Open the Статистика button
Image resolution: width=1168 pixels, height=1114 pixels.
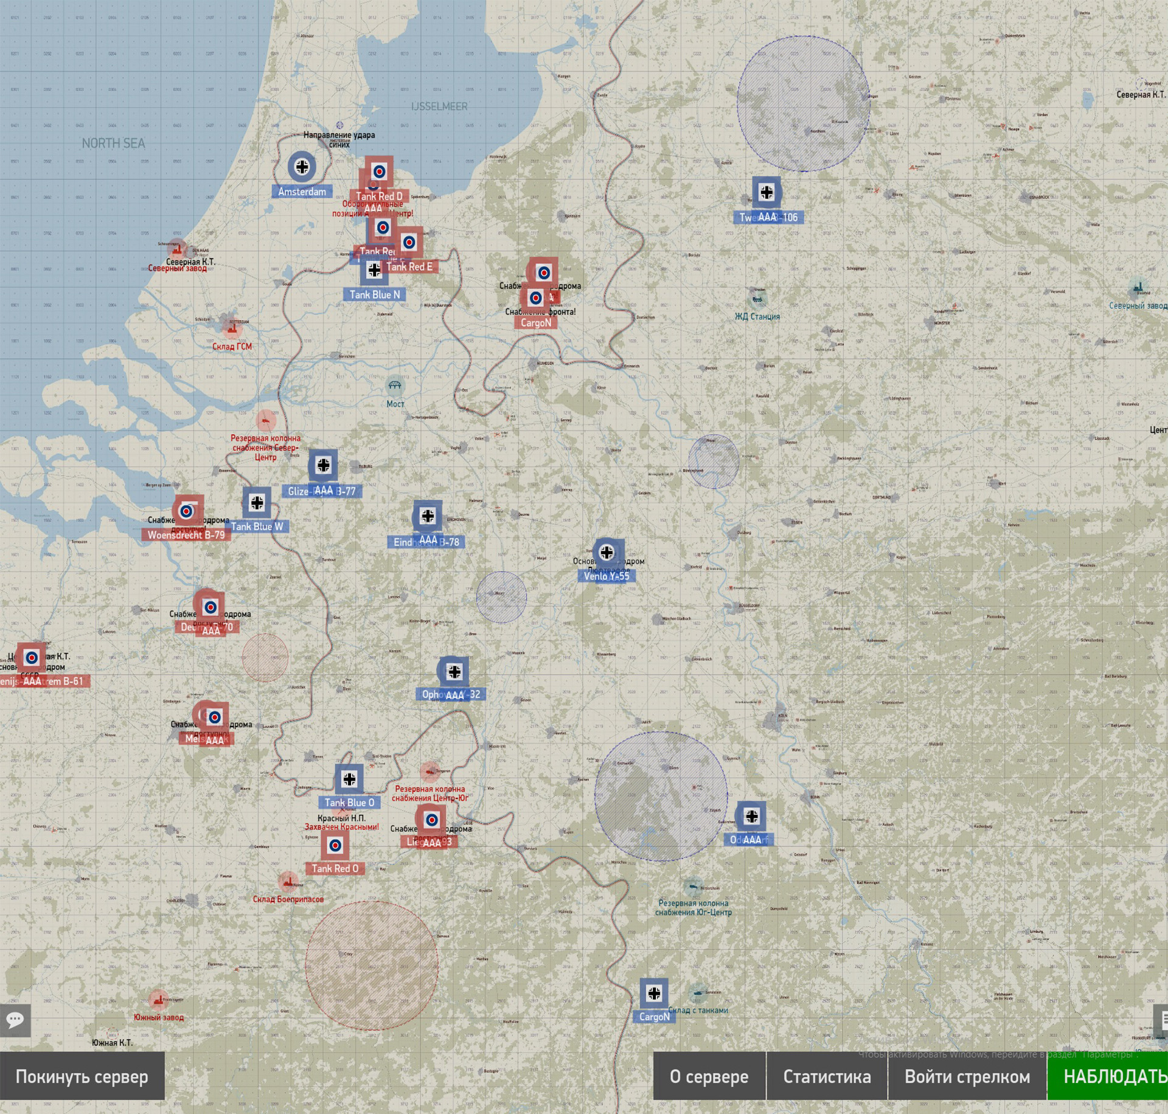point(827,1076)
